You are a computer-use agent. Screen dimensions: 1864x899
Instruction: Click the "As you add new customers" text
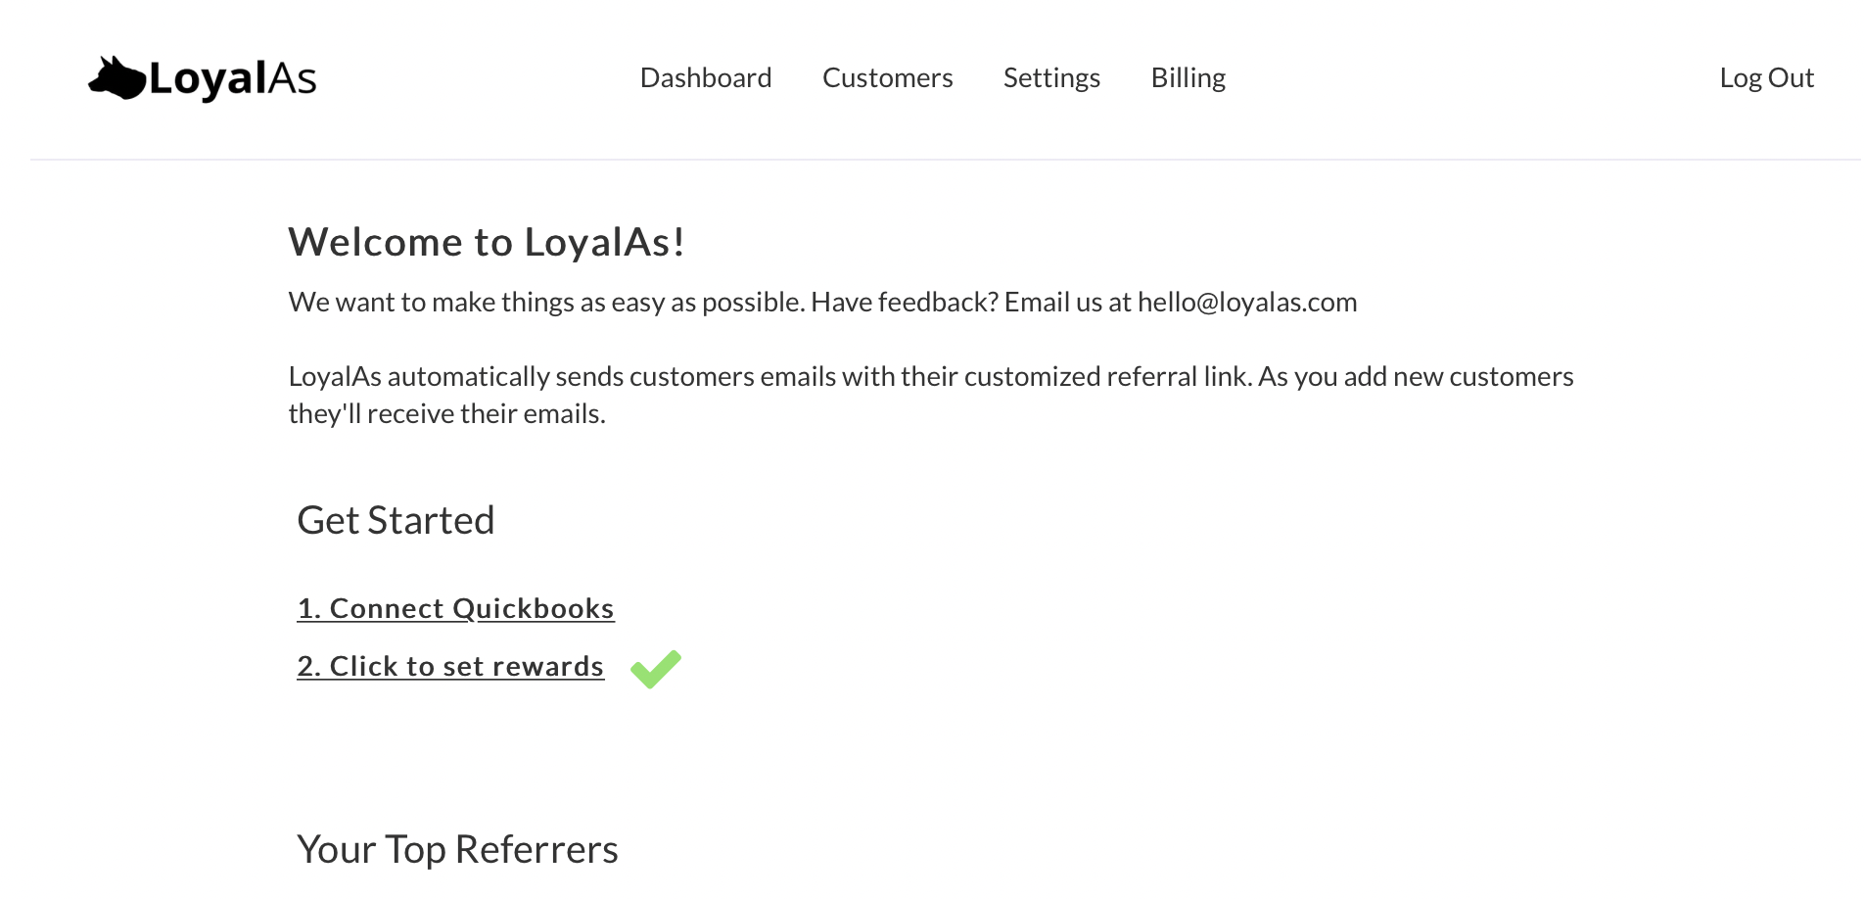(1416, 376)
